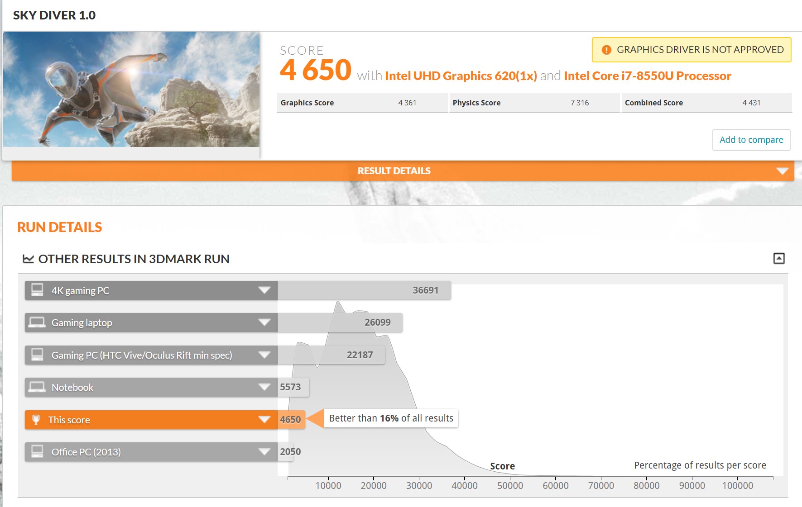Image resolution: width=802 pixels, height=507 pixels.
Task: Expand the Gaming PC HTC Vive row arrow
Action: [x=264, y=355]
